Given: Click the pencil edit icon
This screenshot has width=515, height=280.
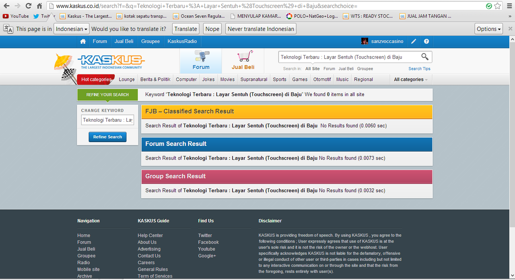Looking at the screenshot, I should [414, 41].
